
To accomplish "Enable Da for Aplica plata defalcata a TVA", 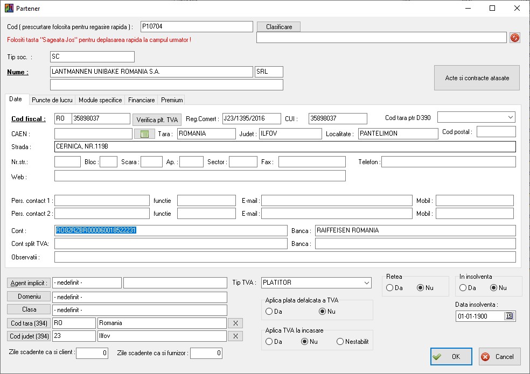I will pos(269,312).
